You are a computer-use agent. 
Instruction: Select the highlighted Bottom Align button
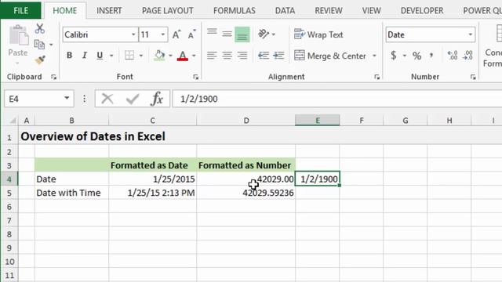(x=242, y=34)
